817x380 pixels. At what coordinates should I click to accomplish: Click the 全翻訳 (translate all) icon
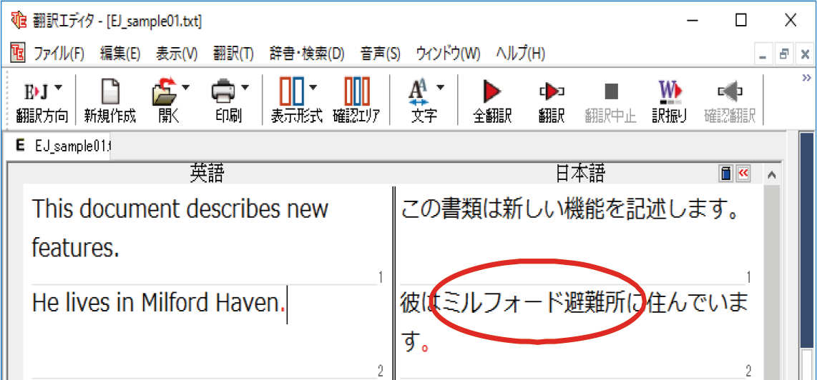pos(492,92)
